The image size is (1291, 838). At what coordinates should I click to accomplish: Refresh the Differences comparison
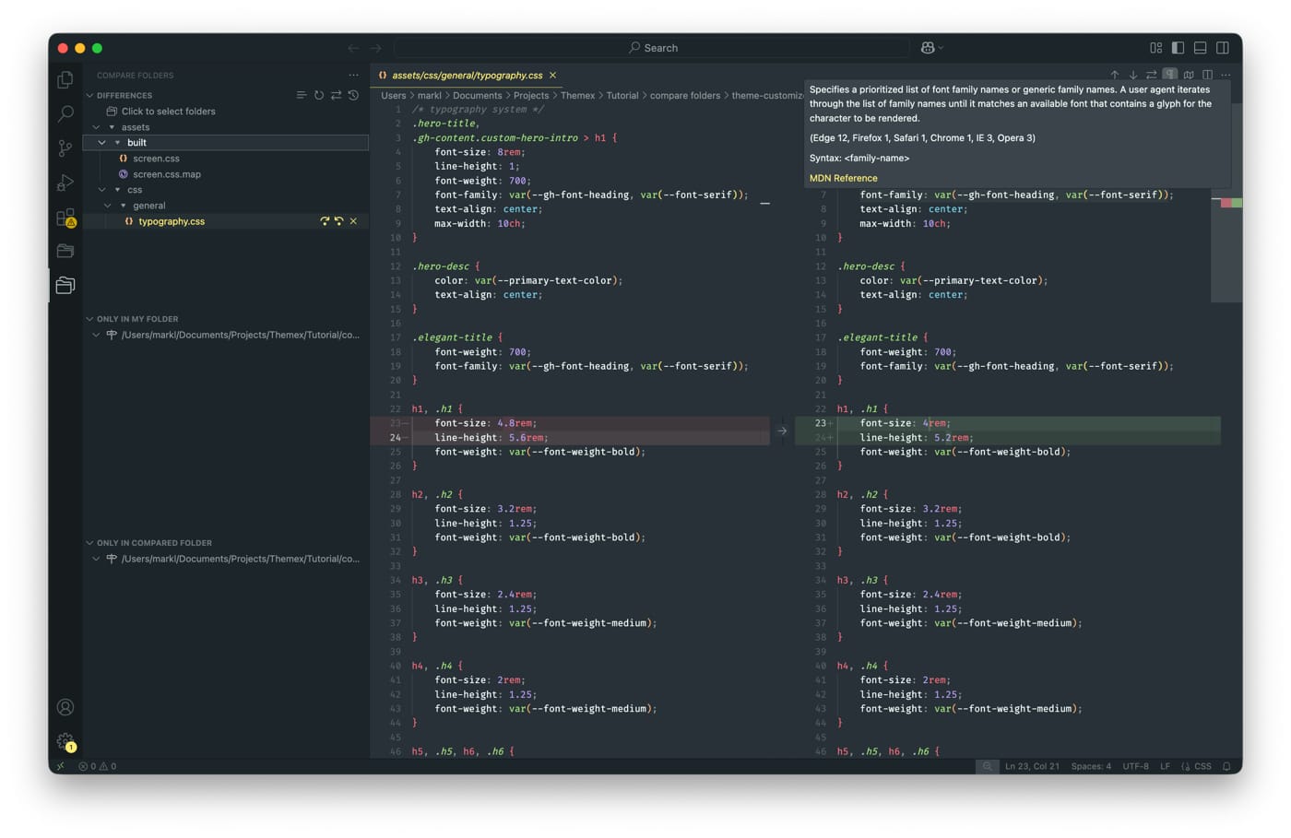[x=319, y=95]
